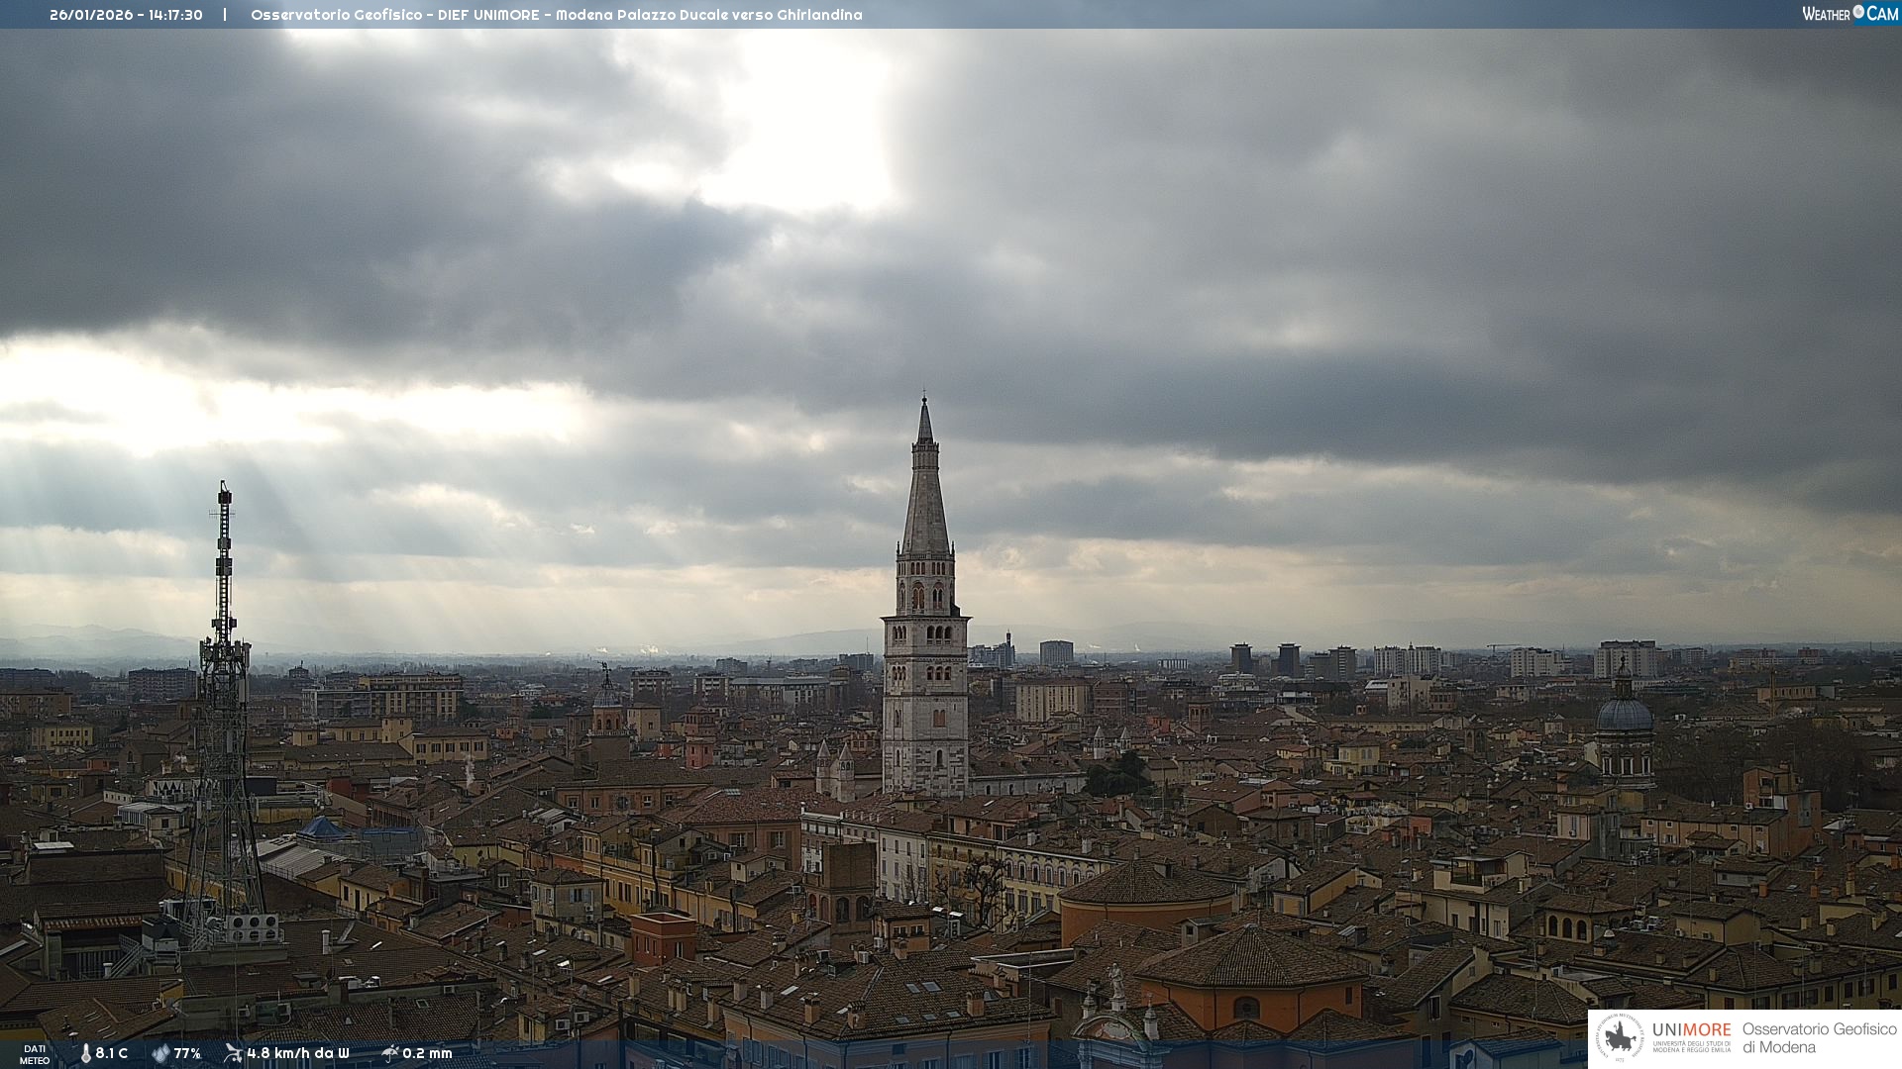
Task: Click the grey church dome on right
Action: pyautogui.click(x=1625, y=714)
